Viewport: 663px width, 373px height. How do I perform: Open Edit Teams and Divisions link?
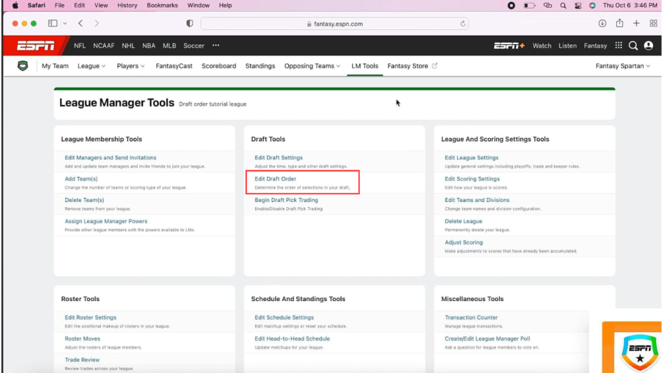click(477, 200)
